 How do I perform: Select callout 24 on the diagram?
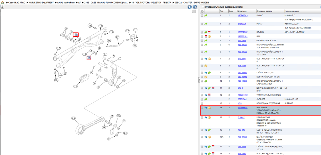73,118
